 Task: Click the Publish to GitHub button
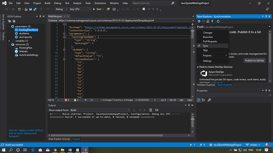(255, 60)
